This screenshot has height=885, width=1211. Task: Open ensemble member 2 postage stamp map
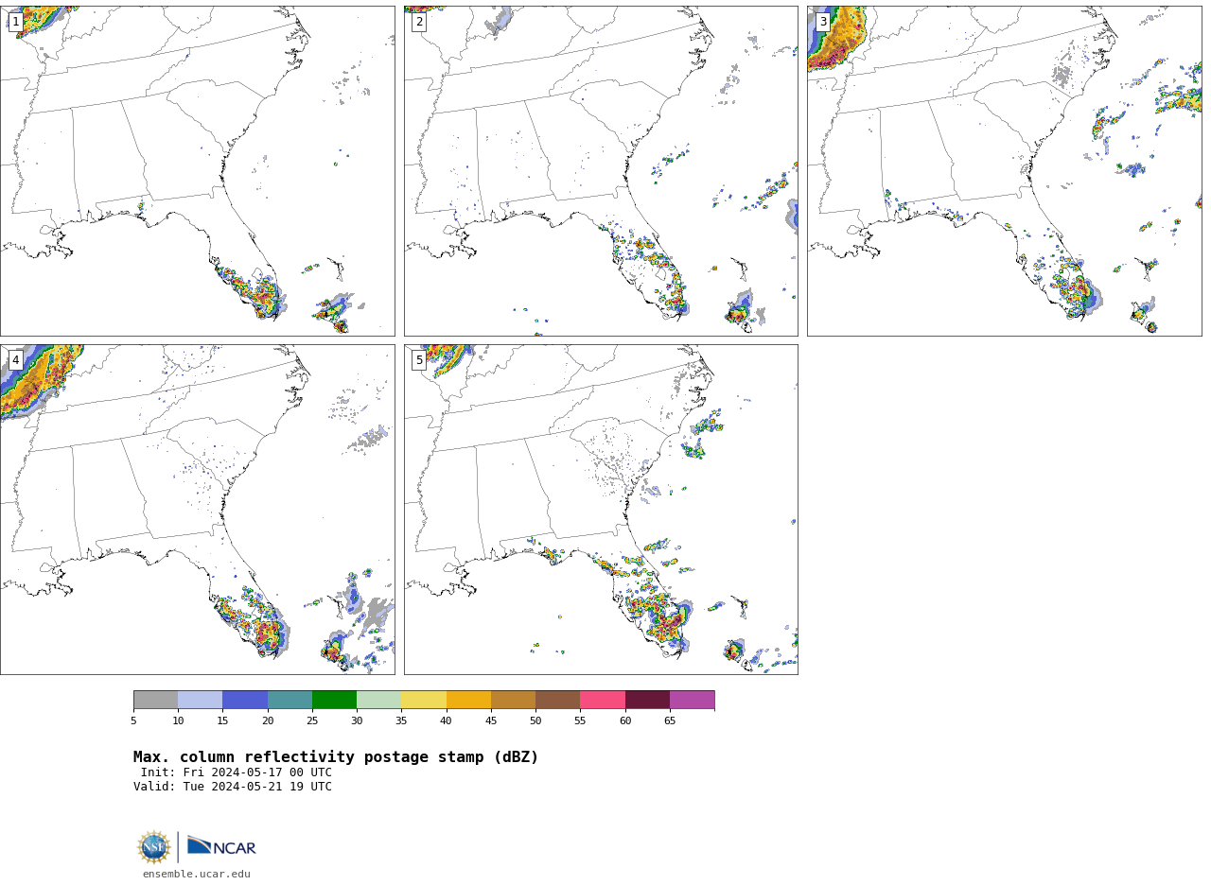(601, 171)
